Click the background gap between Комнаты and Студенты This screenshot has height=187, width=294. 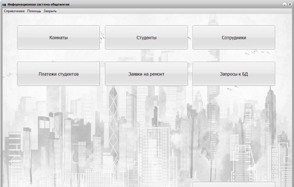(x=102, y=37)
